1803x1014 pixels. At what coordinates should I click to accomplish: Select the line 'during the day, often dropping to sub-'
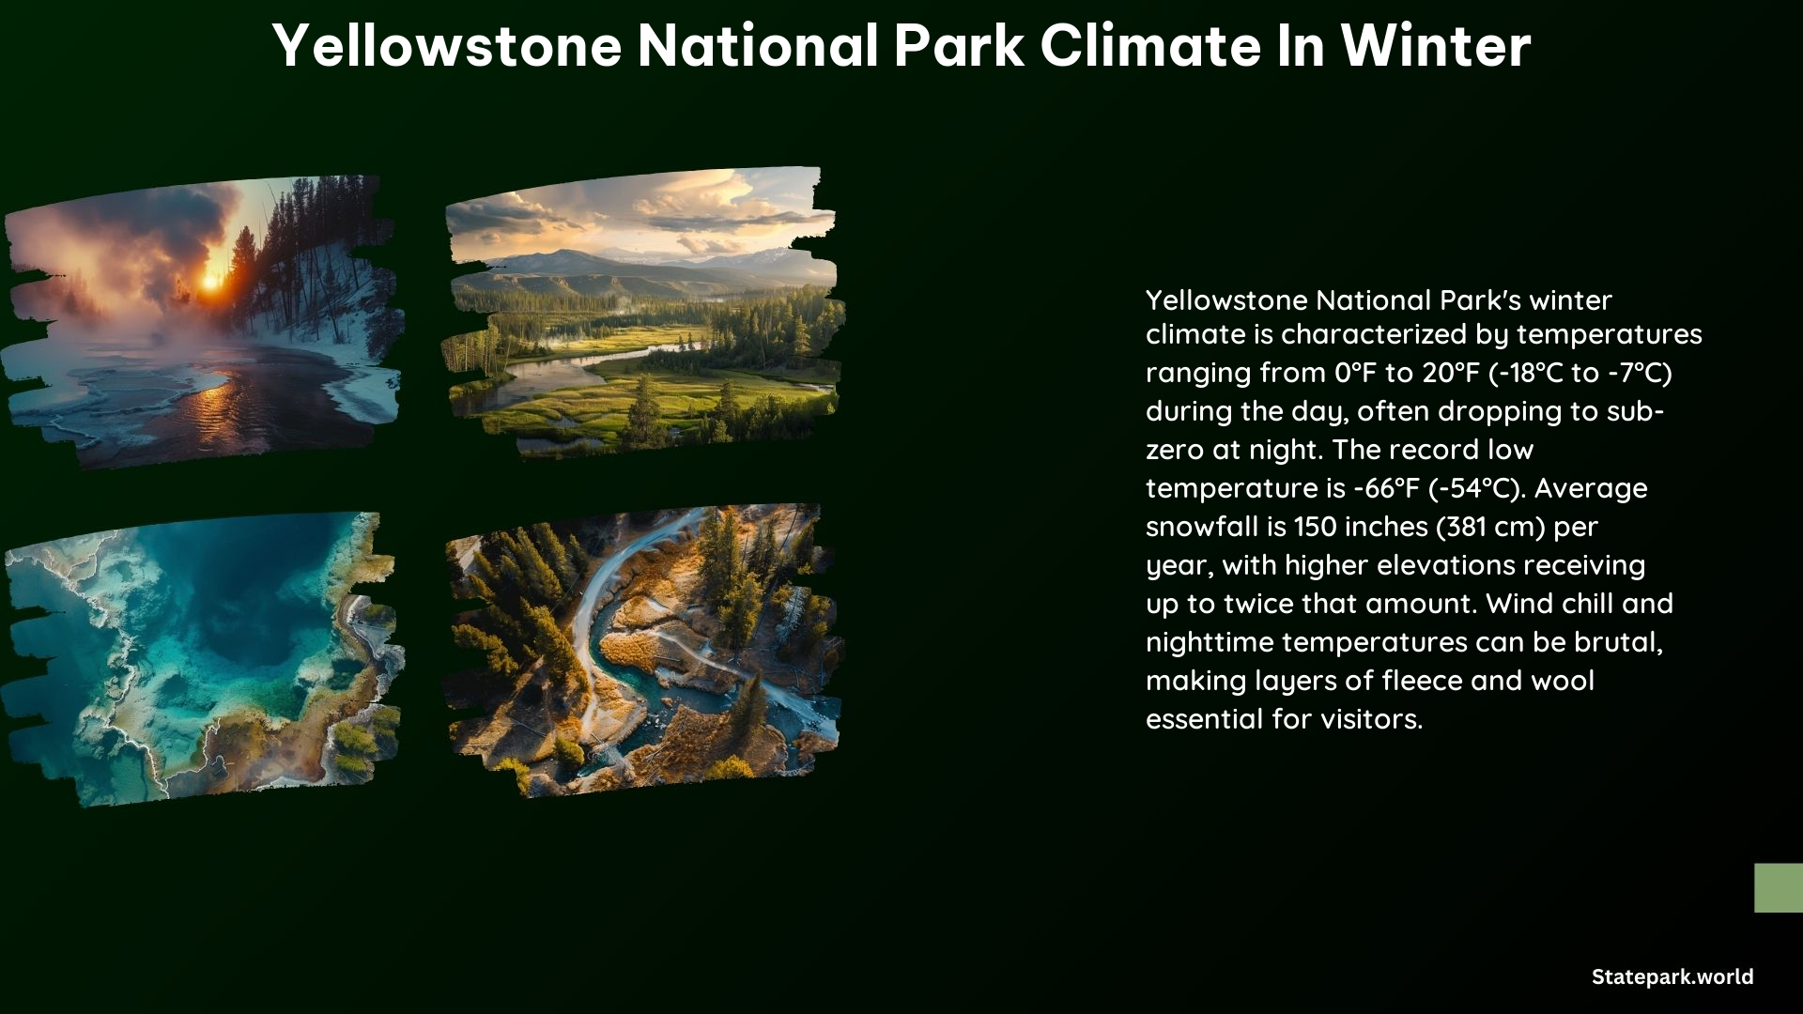(x=1405, y=411)
